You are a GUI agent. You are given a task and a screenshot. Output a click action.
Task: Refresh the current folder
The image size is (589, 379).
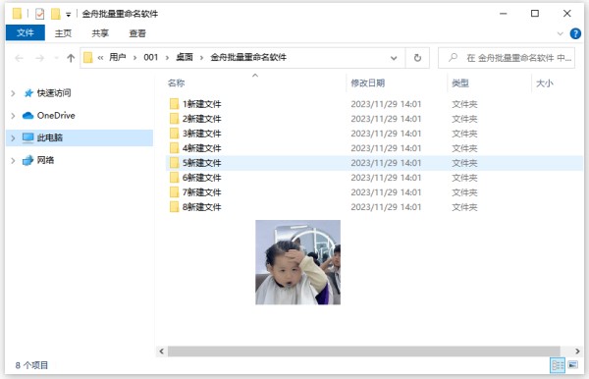click(417, 58)
